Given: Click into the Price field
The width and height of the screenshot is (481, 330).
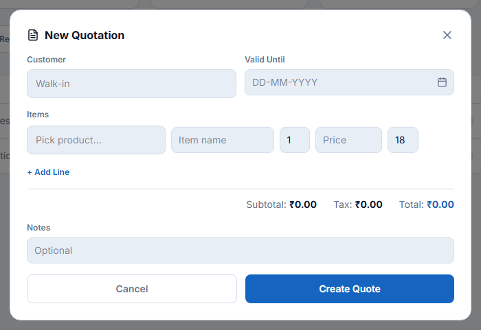Looking at the screenshot, I should 348,140.
